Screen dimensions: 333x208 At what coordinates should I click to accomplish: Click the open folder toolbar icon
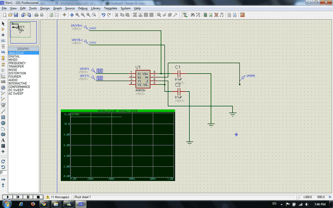pyautogui.click(x=10, y=15)
